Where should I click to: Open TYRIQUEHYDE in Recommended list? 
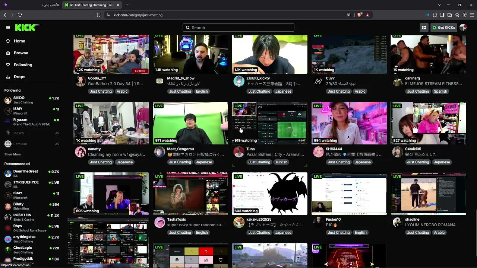point(32,184)
